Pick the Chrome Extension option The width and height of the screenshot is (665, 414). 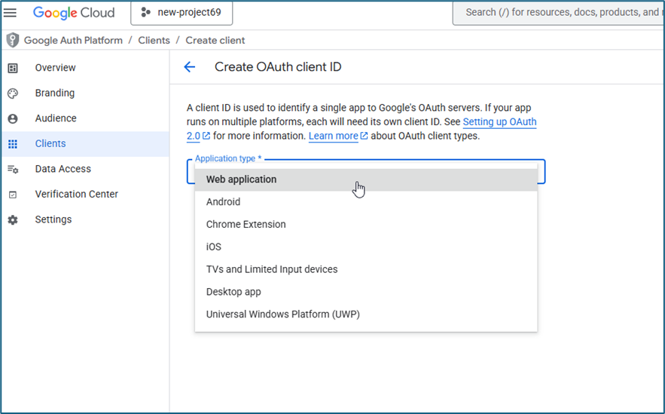(246, 225)
